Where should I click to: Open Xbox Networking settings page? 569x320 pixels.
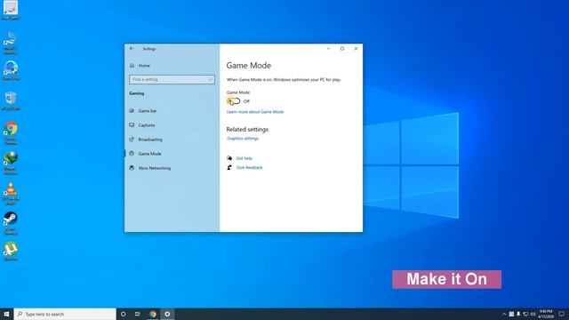(x=154, y=168)
